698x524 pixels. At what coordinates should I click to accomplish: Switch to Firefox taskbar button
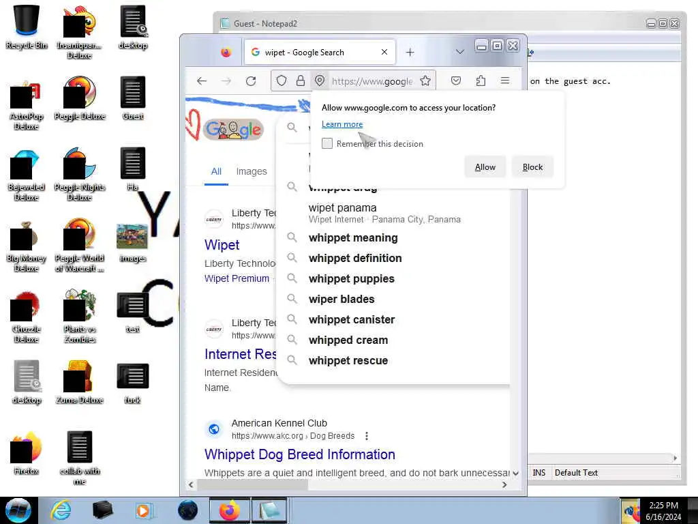click(x=229, y=510)
